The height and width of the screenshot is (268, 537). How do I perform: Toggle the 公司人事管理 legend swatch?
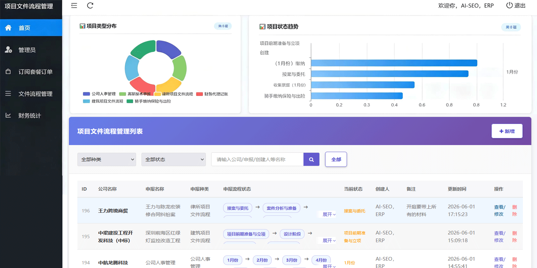pyautogui.click(x=86, y=94)
